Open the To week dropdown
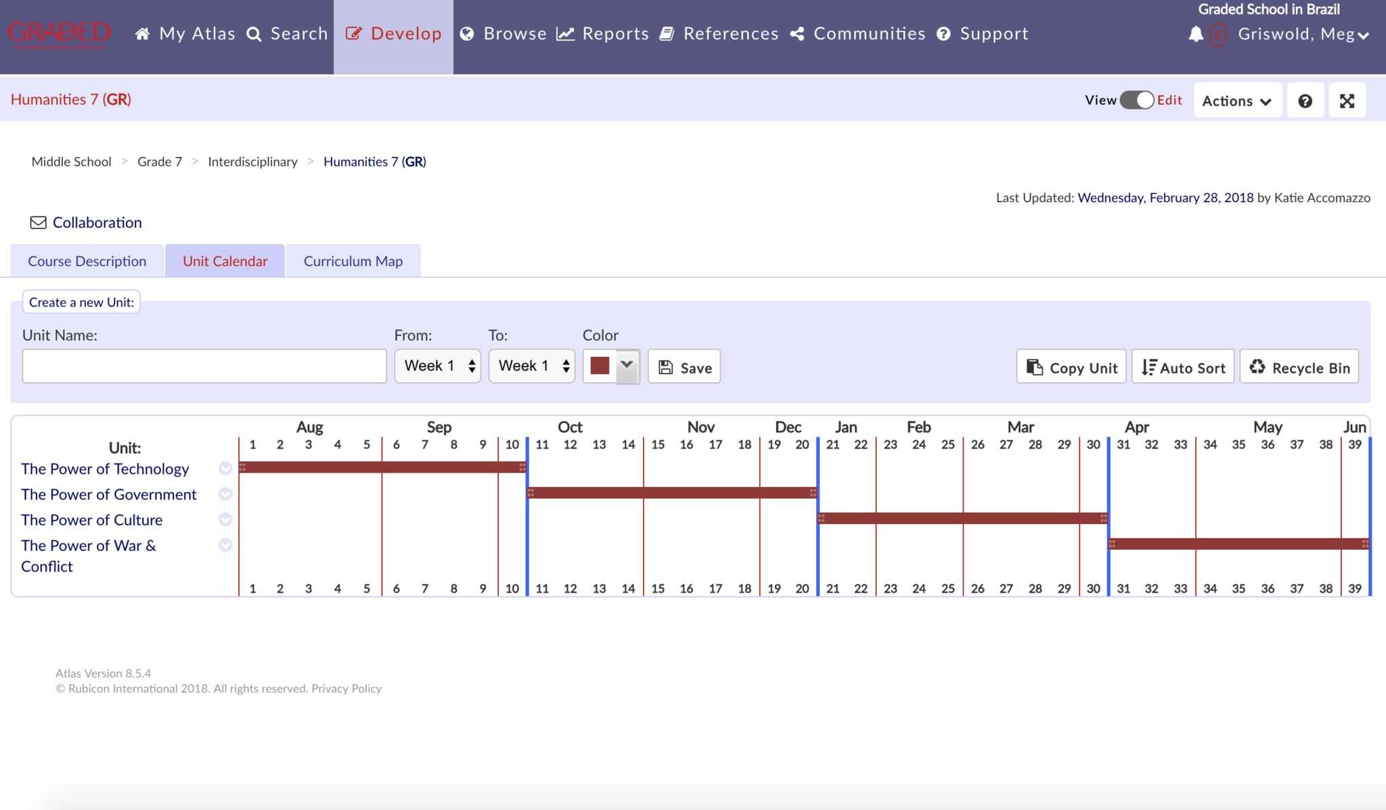This screenshot has width=1386, height=810. pos(532,366)
